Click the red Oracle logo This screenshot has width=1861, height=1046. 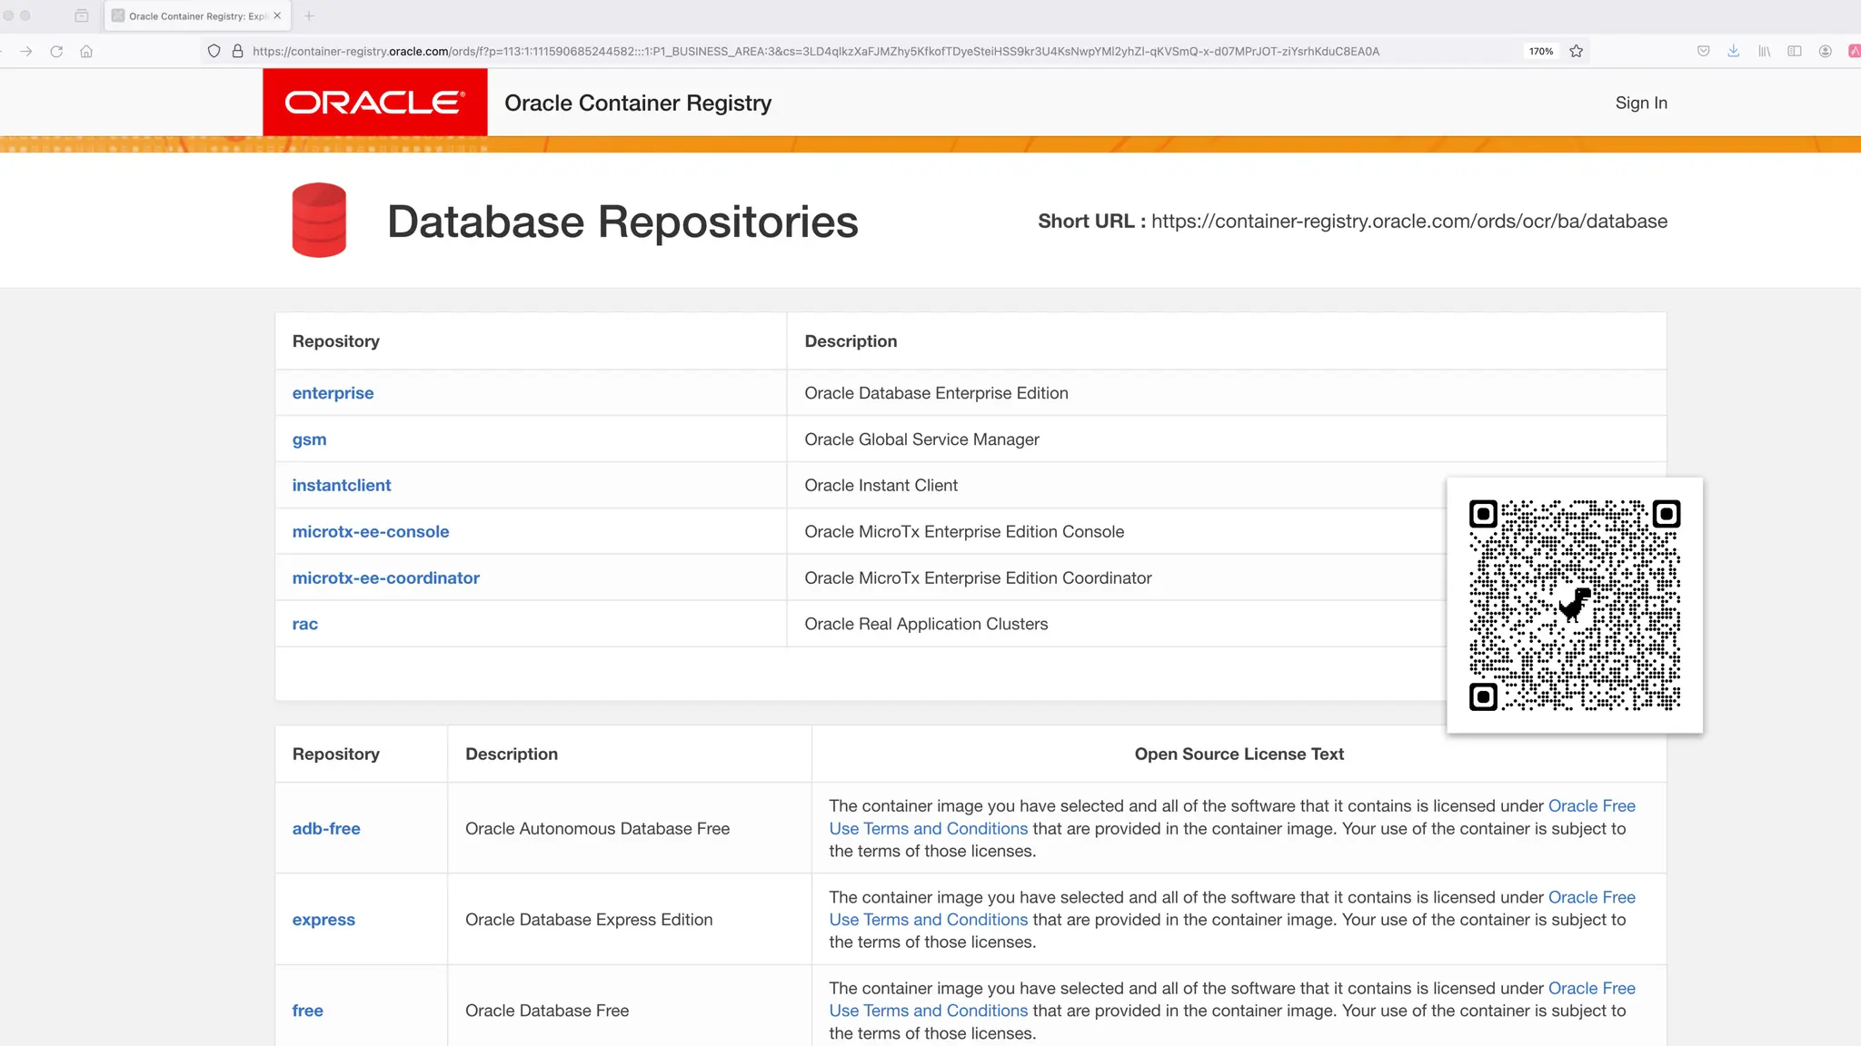[374, 103]
